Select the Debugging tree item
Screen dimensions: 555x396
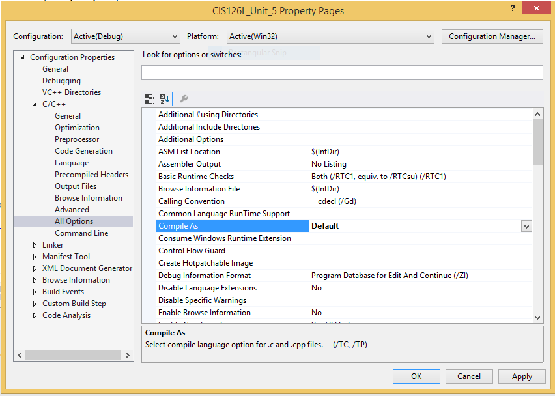click(62, 81)
